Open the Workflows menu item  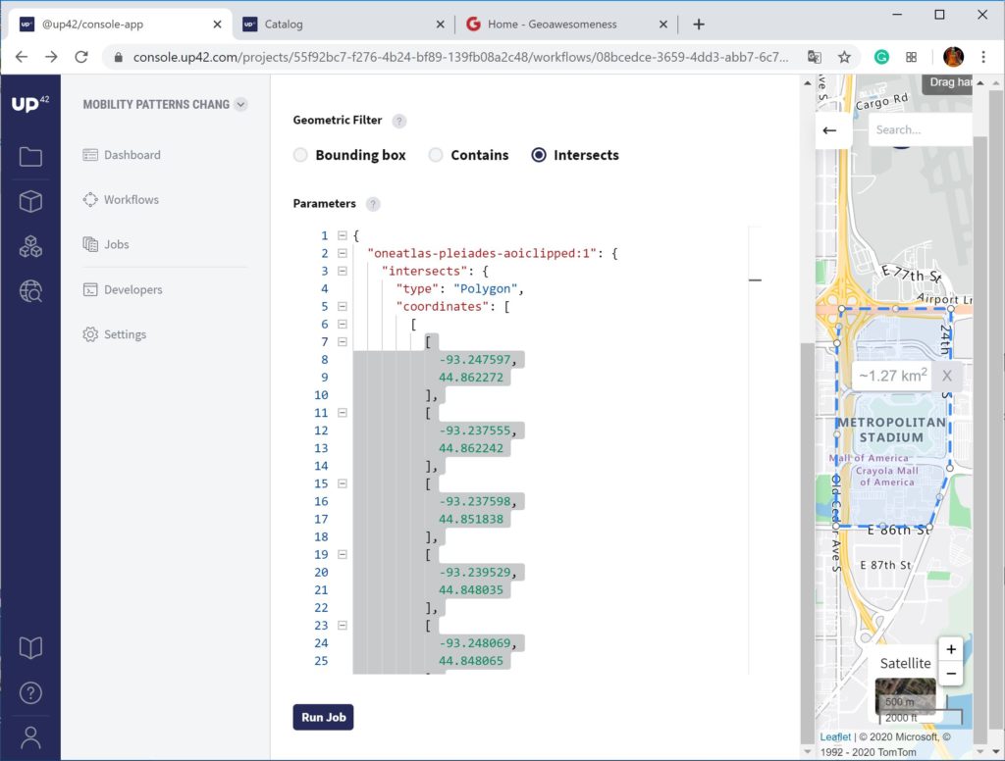121,200
